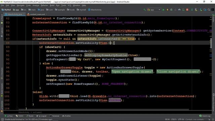Image resolution: width=215 pixels, height=121 pixels.
Task: Click the "Open navigation drawer" string literal
Action: (x=132, y=72)
